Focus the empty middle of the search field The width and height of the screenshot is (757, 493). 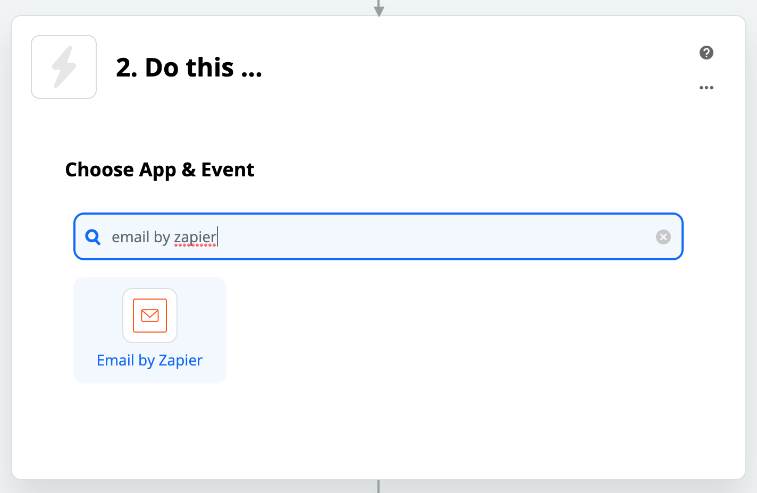[x=425, y=237]
